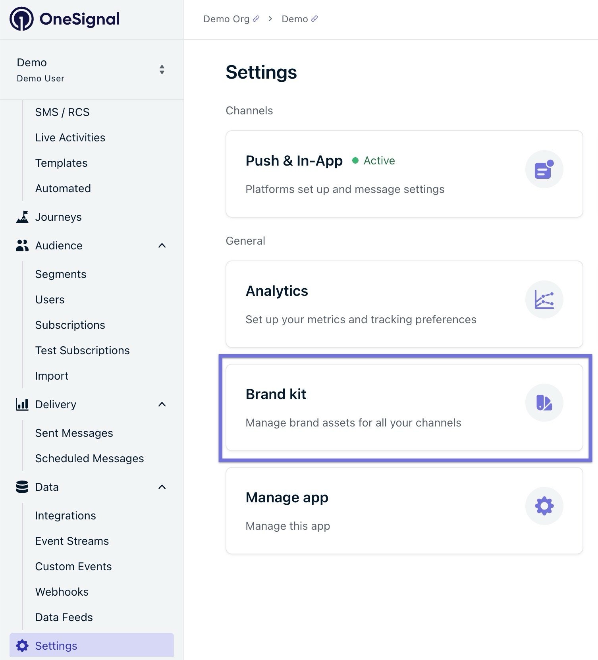598x660 pixels.
Task: Open the Manage app card
Action: [x=404, y=511]
